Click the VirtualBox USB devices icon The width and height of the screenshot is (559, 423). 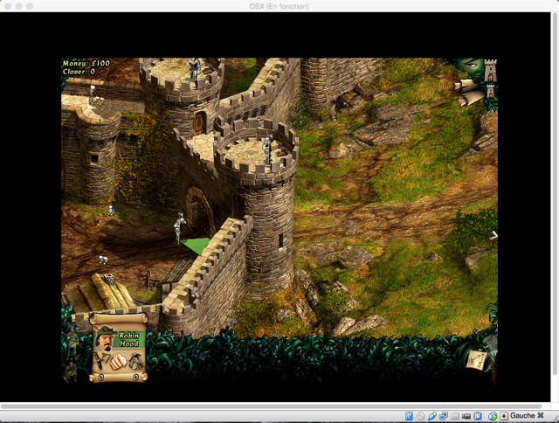point(432,416)
